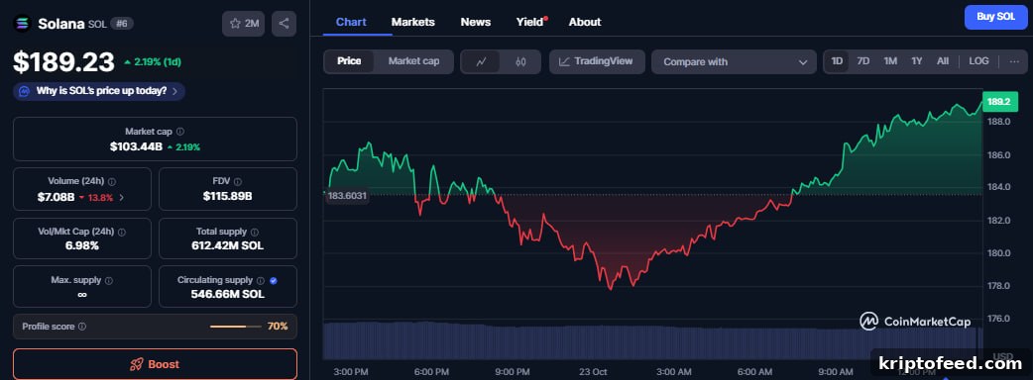Click the Boost button

155,364
